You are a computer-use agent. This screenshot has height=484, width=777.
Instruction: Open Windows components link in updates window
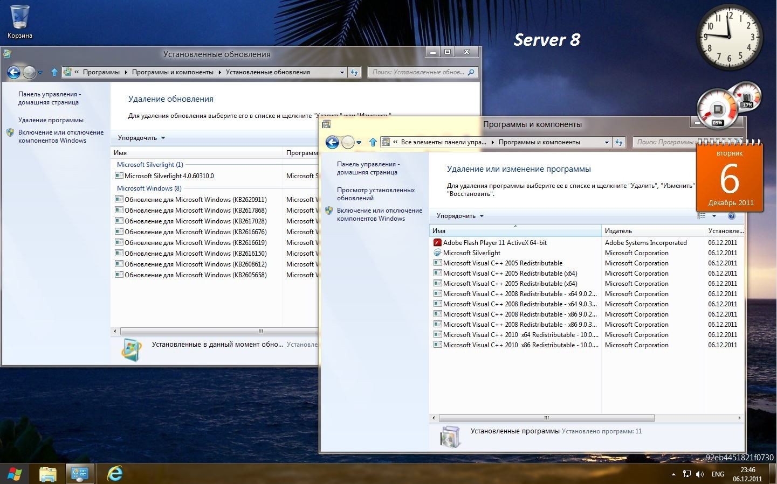pyautogui.click(x=61, y=136)
